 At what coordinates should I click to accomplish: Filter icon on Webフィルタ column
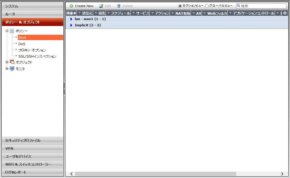(x=204, y=13)
